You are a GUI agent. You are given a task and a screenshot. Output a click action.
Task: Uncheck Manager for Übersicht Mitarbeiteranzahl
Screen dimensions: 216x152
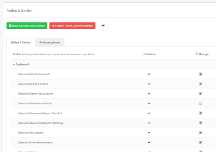[200, 74]
